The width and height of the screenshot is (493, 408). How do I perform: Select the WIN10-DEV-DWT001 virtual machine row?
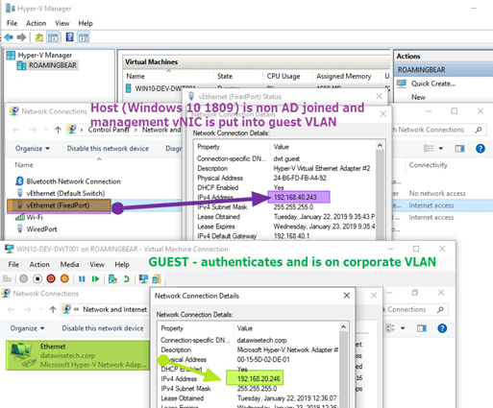tap(165, 88)
